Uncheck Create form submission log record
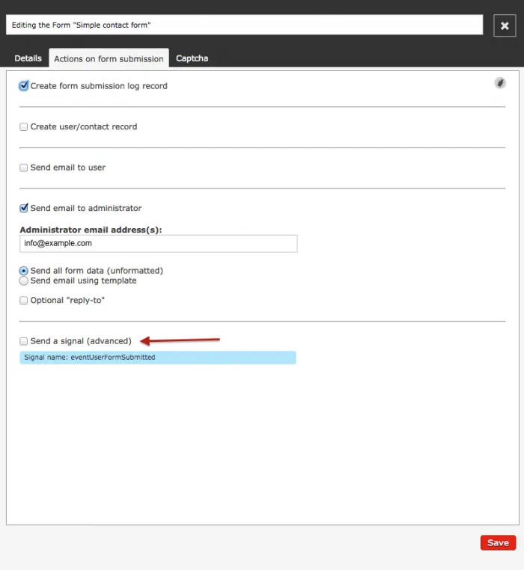Image resolution: width=524 pixels, height=570 pixels. click(24, 86)
